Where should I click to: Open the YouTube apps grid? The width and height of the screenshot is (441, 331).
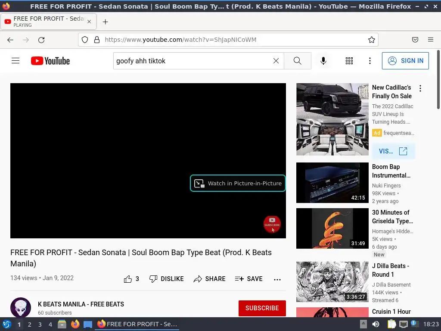(349, 61)
